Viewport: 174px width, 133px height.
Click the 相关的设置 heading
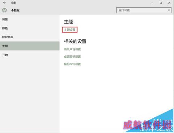(x=75, y=41)
